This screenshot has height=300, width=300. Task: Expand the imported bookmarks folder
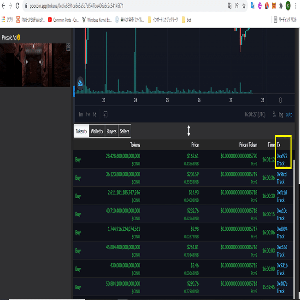point(163,20)
